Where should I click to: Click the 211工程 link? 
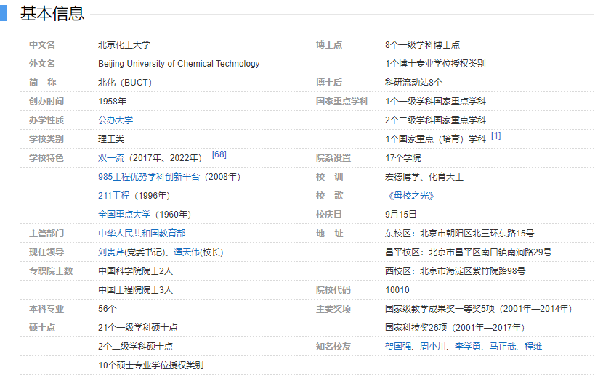[x=113, y=196]
